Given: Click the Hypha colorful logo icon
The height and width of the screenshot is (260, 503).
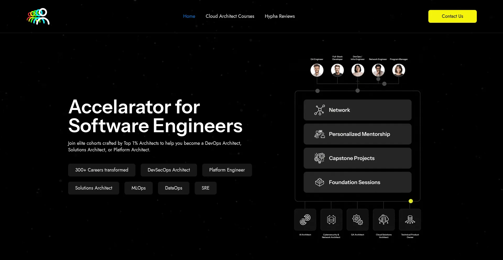Looking at the screenshot, I should (38, 16).
